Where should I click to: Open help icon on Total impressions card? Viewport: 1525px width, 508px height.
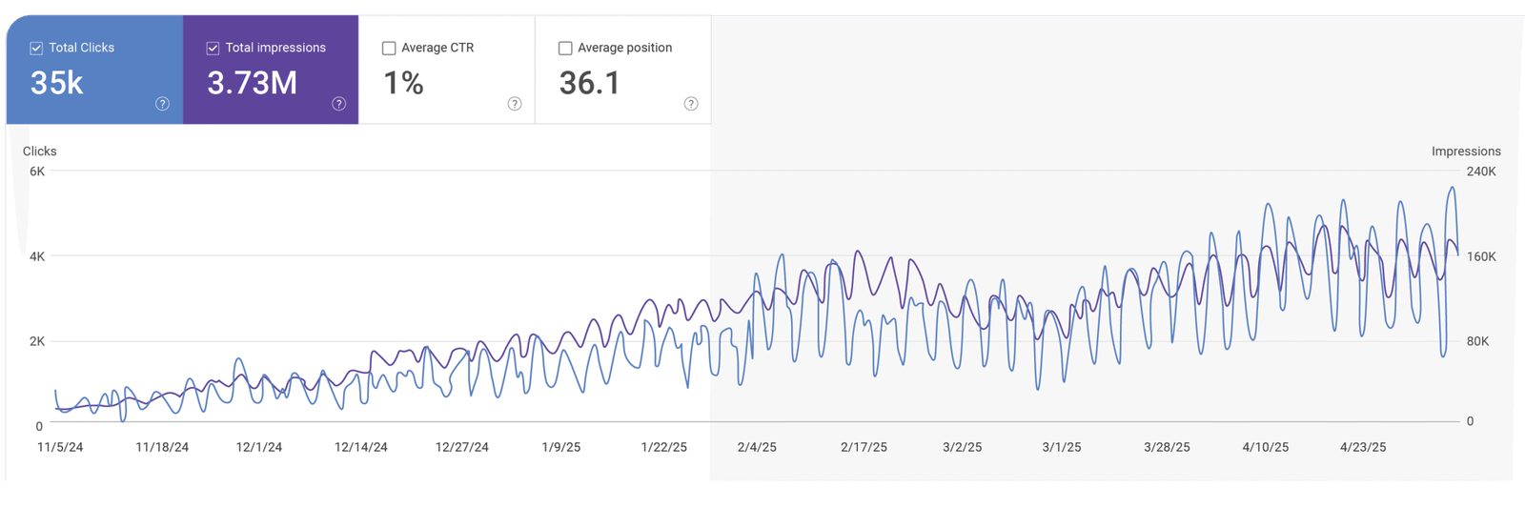pyautogui.click(x=338, y=104)
